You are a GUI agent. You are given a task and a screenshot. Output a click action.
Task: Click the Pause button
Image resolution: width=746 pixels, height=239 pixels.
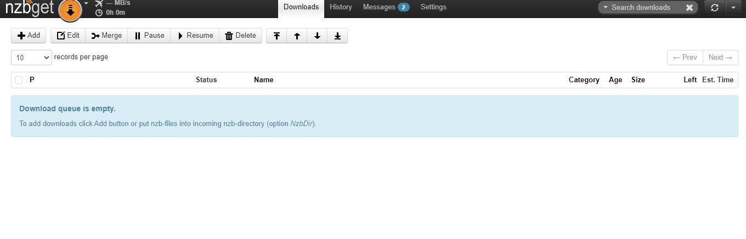click(x=149, y=36)
